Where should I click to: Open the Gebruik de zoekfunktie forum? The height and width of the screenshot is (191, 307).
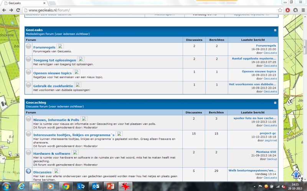point(53,86)
